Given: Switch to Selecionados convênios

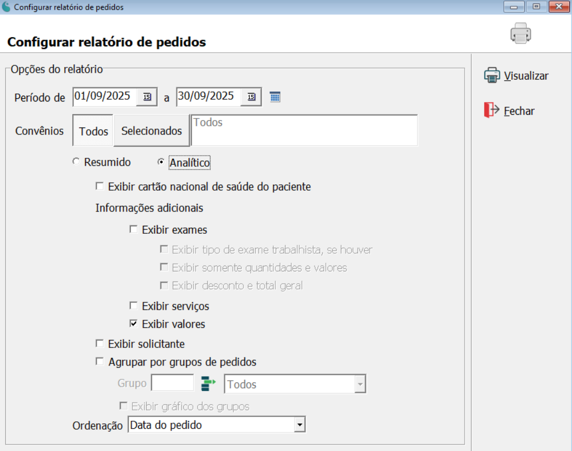Looking at the screenshot, I should [x=152, y=131].
